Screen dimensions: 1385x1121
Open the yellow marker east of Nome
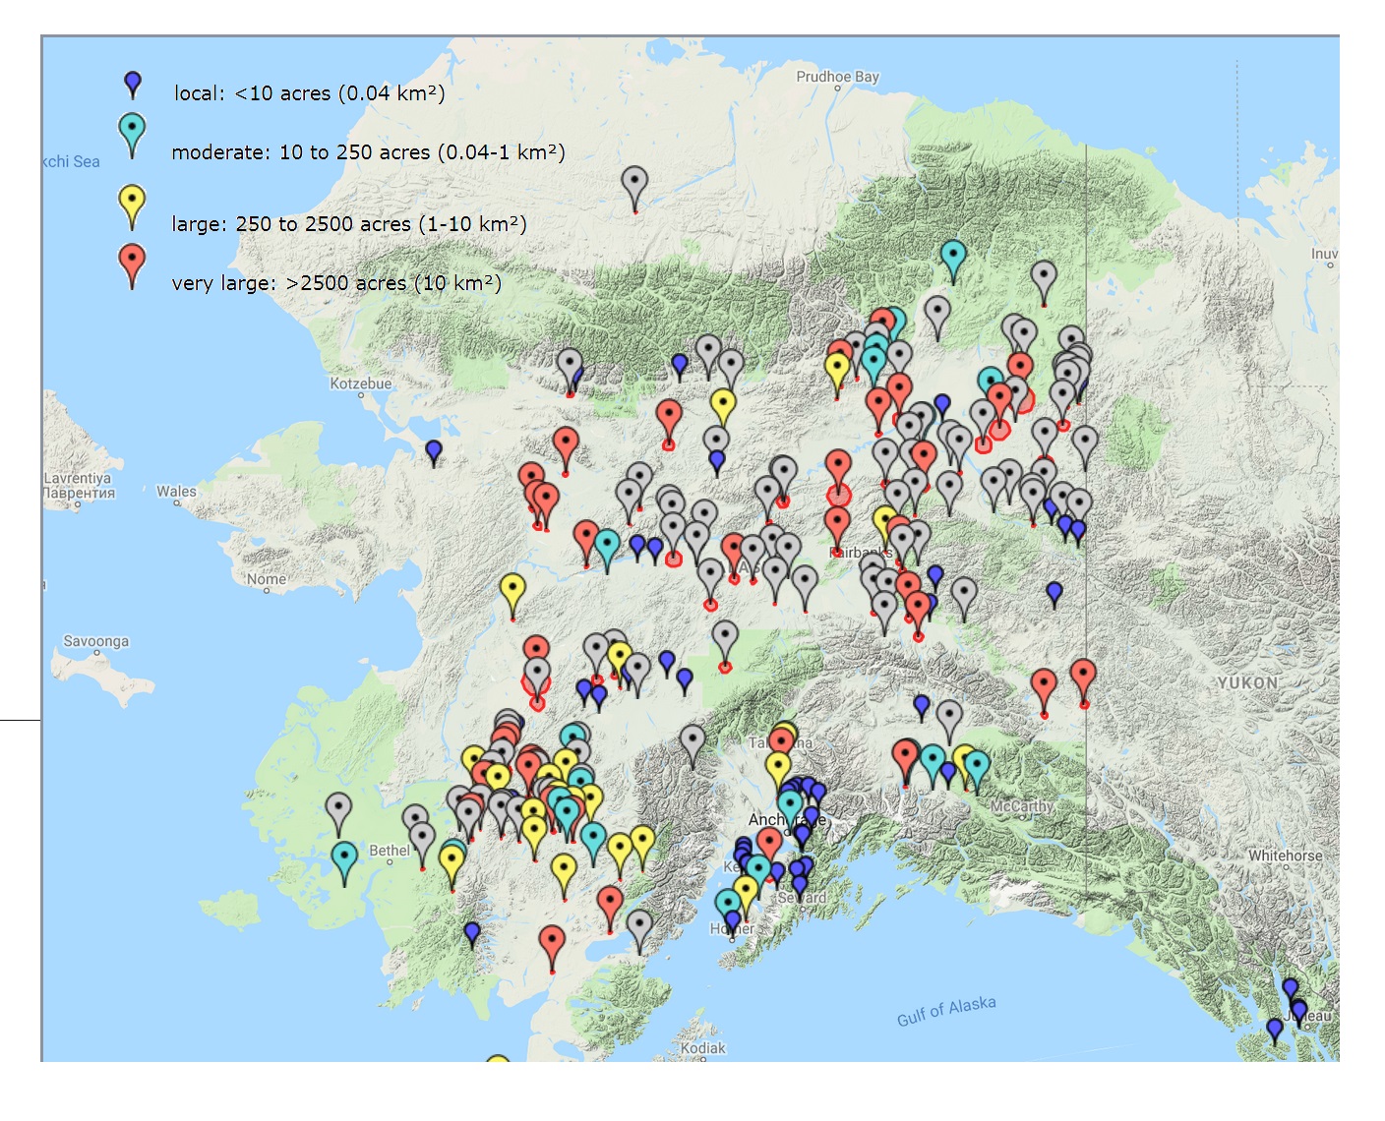click(x=512, y=597)
